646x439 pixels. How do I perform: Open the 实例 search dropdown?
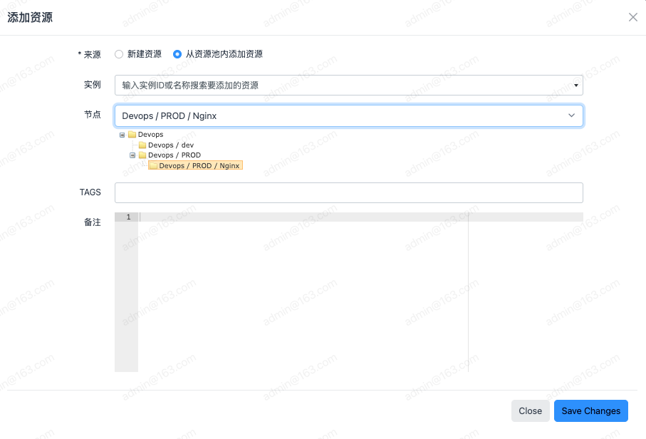coord(348,86)
